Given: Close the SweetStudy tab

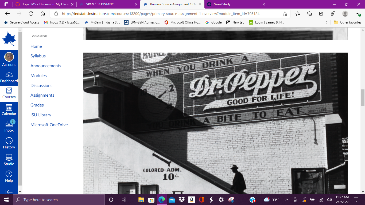Looking at the screenshot, I should (x=264, y=4).
